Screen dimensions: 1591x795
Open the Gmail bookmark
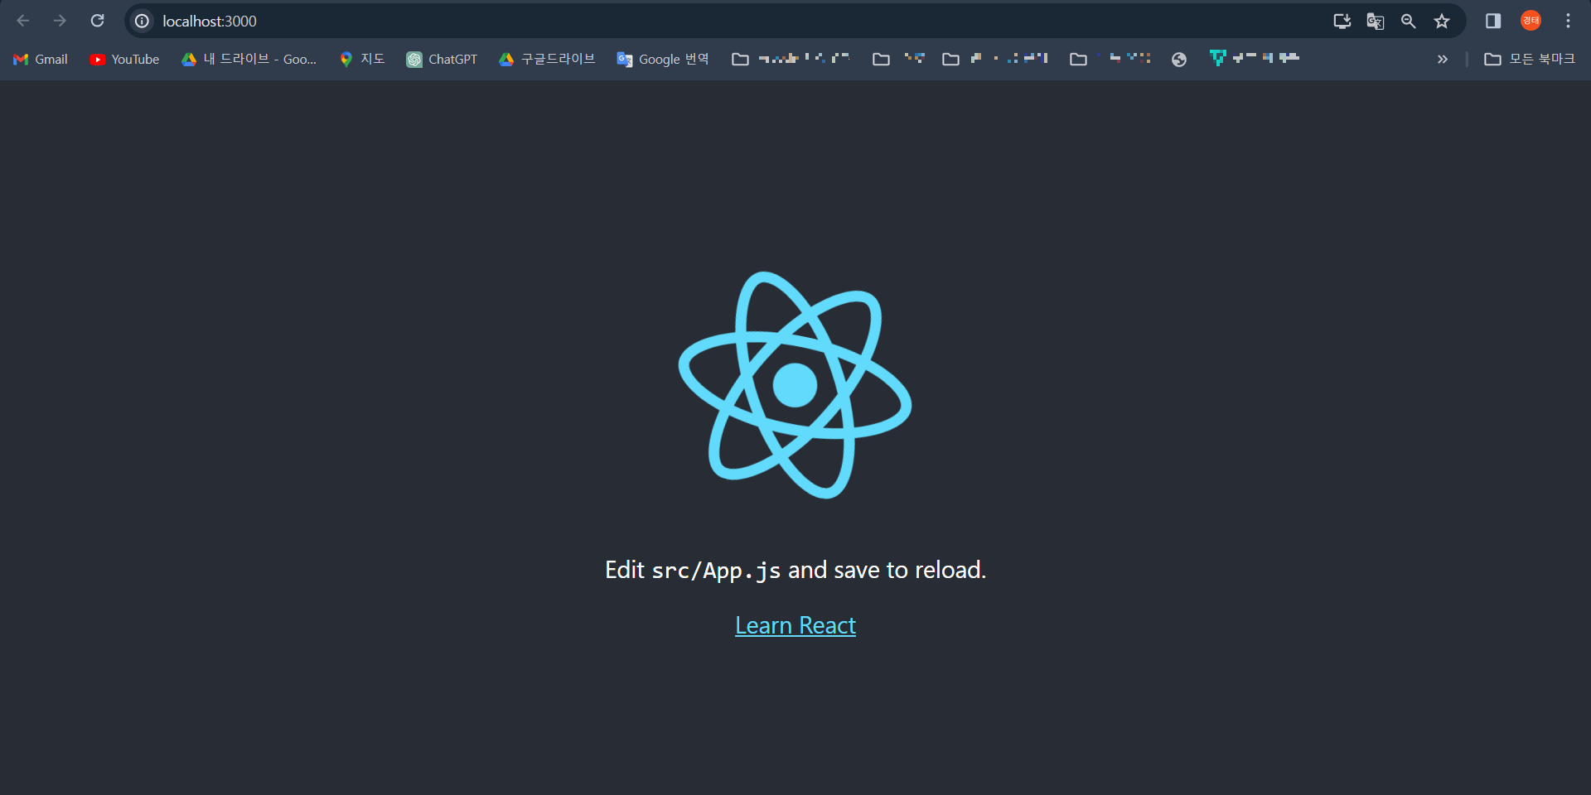click(41, 59)
